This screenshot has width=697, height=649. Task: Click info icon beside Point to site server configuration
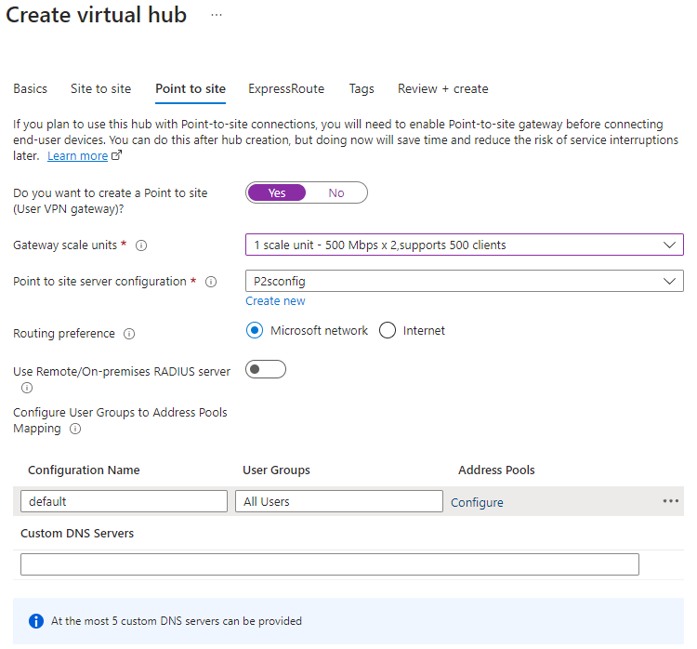[211, 282]
